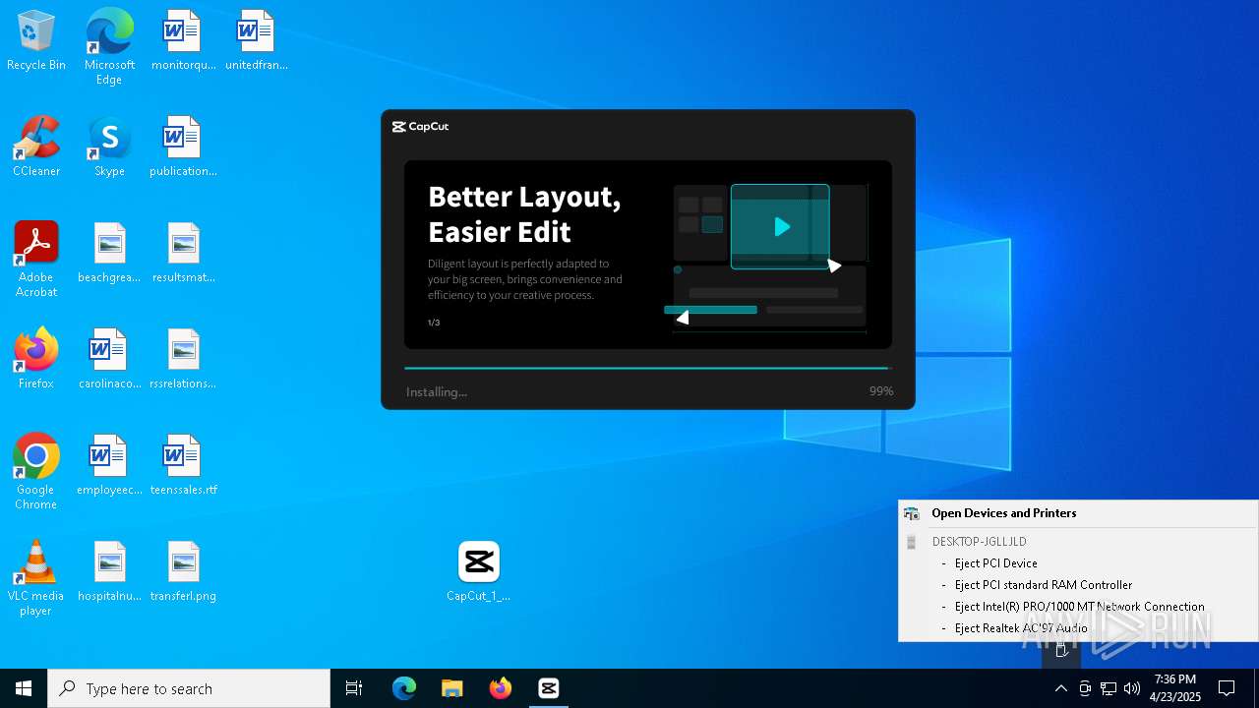Open Adobe Acrobat desktop shortcut

point(36,260)
